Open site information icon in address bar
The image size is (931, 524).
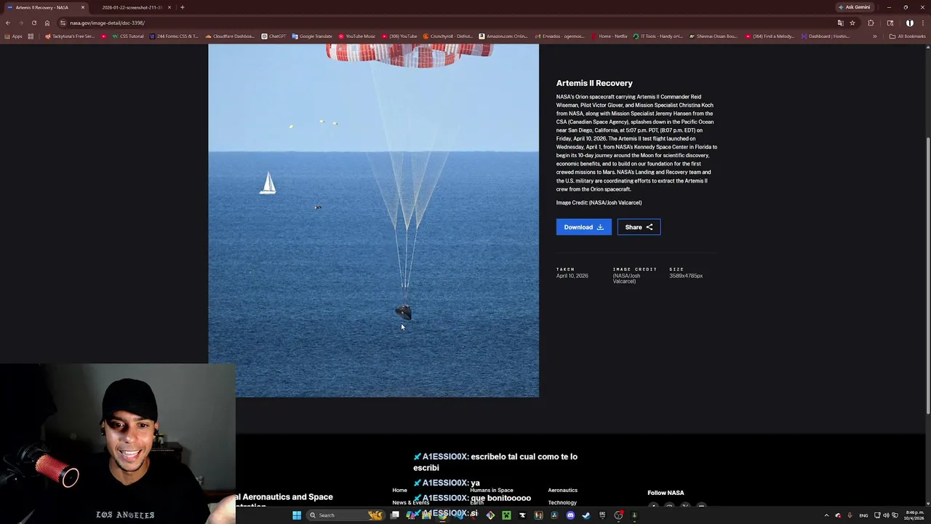(x=63, y=23)
